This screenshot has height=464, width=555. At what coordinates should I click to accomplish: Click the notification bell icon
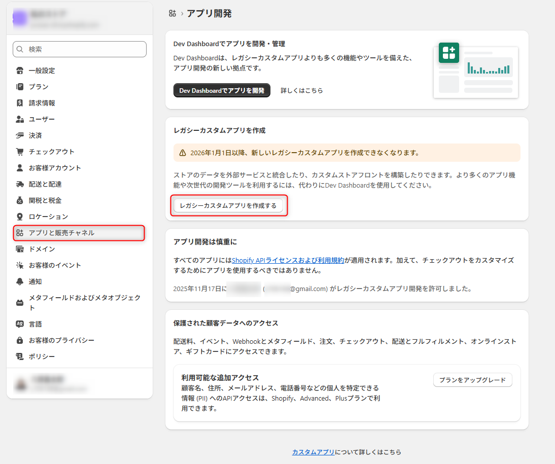(20, 281)
